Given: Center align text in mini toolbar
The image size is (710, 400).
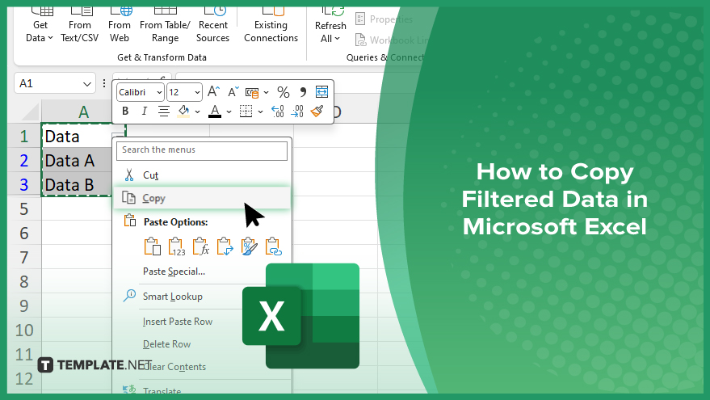Looking at the screenshot, I should pyautogui.click(x=163, y=111).
